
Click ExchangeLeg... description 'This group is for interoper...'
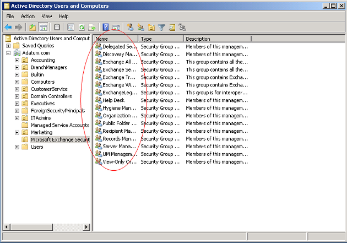[216, 93]
